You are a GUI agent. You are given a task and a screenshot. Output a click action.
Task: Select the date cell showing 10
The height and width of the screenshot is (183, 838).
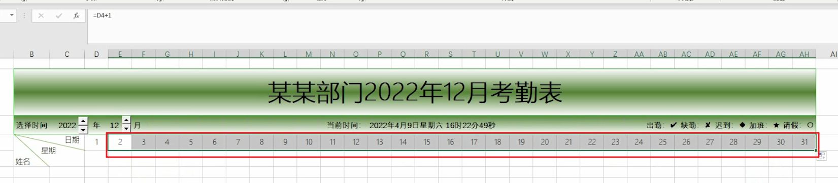(309, 142)
